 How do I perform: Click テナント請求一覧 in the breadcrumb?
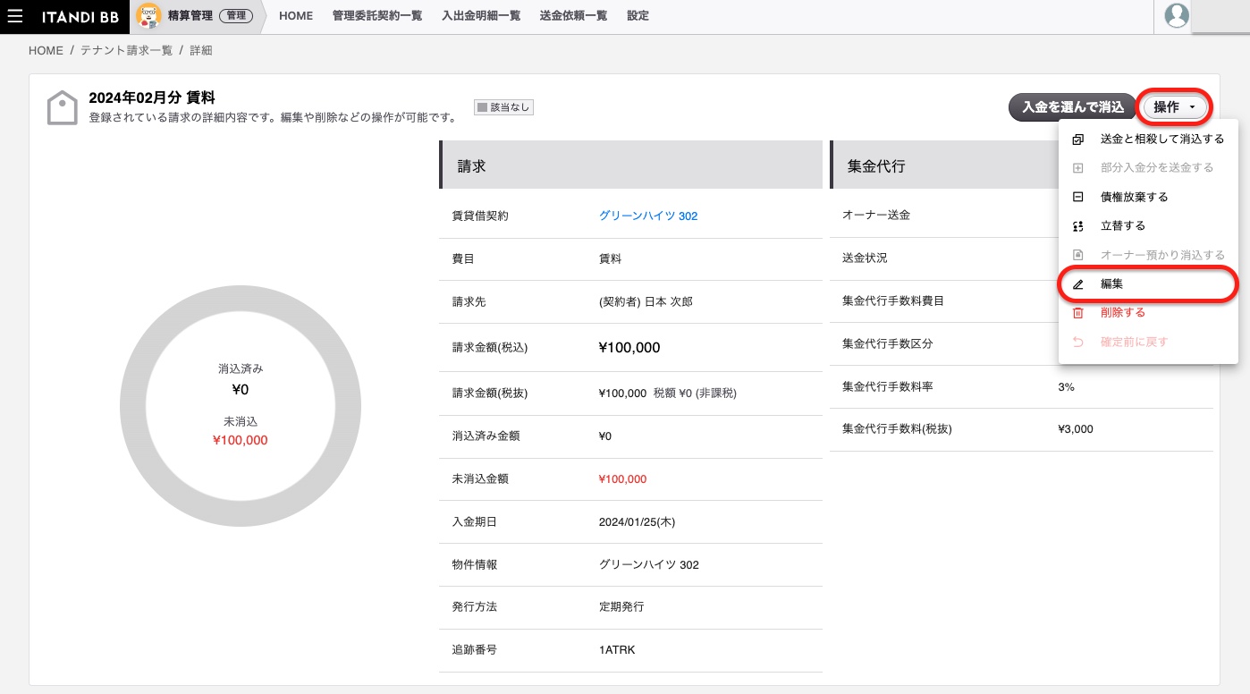click(126, 51)
